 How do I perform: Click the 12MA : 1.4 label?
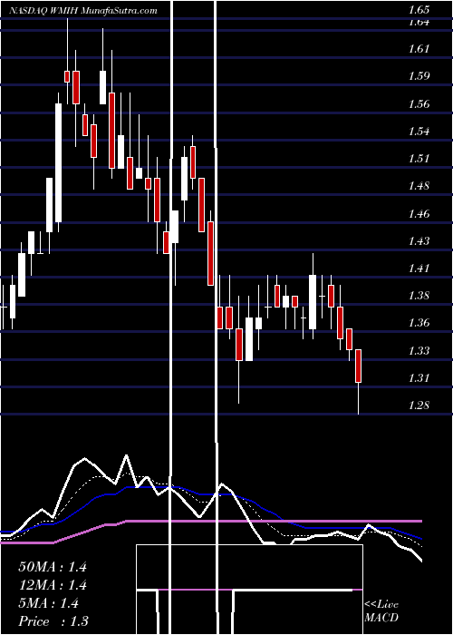(53, 585)
